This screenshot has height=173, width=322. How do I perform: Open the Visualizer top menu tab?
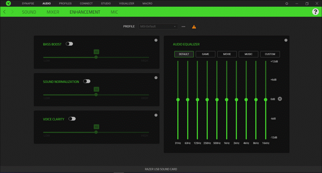click(127, 3)
